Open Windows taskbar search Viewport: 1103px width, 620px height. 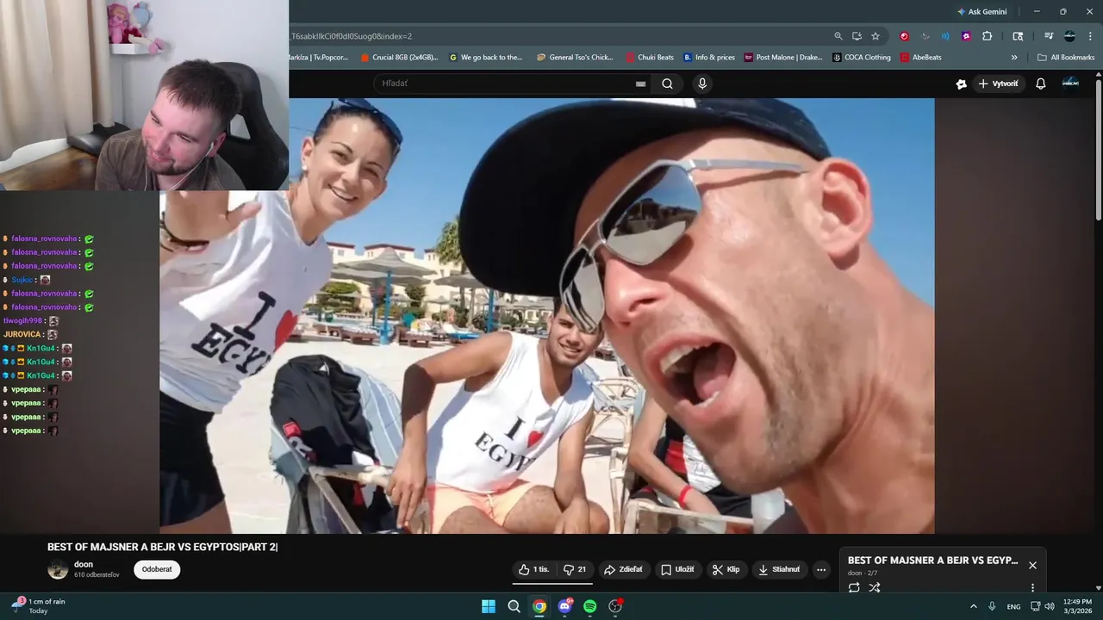click(x=514, y=606)
